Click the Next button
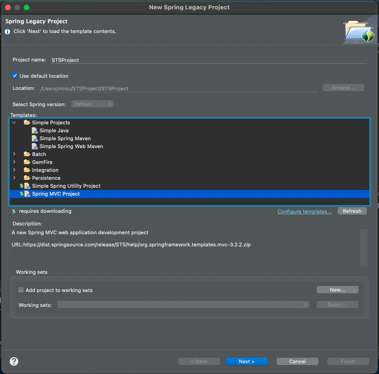This screenshot has width=379, height=374. pos(247,361)
